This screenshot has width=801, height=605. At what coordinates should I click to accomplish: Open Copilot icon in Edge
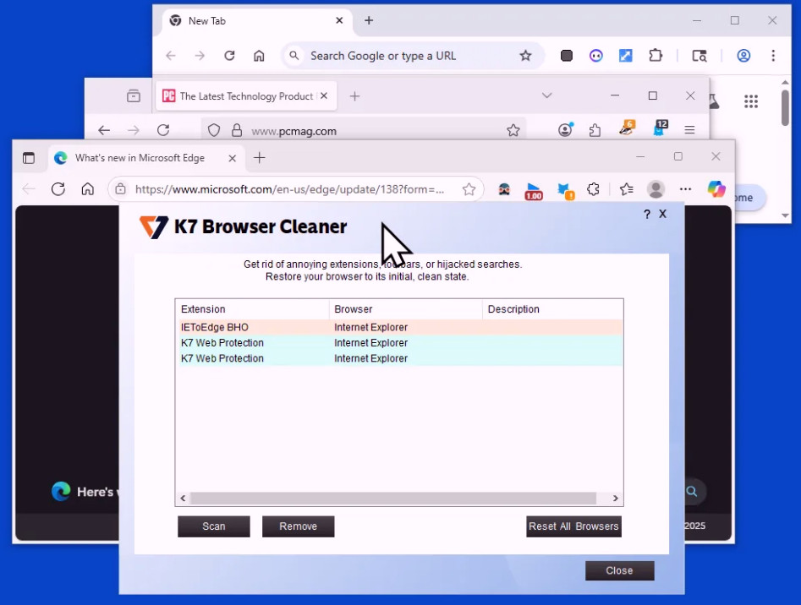pos(716,188)
